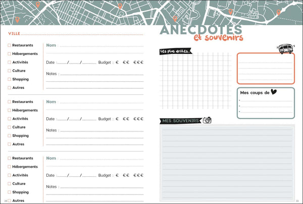Screen dimensions: 303x204
Task: Click the map pin just above the ANECDOTES title
Action: (175, 19)
